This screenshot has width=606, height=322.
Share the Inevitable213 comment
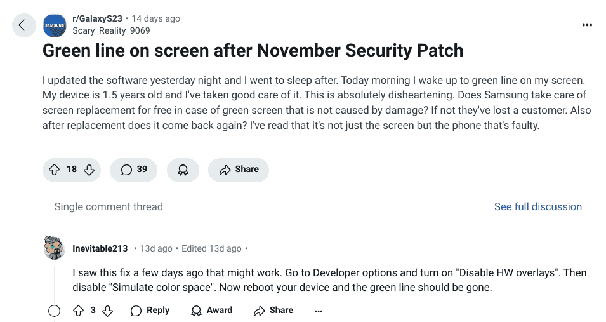tap(273, 311)
